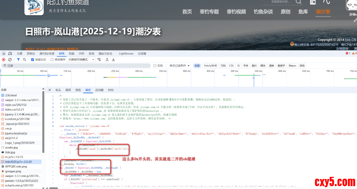Click the website search magnifier icon

pyautogui.click(x=298, y=2)
